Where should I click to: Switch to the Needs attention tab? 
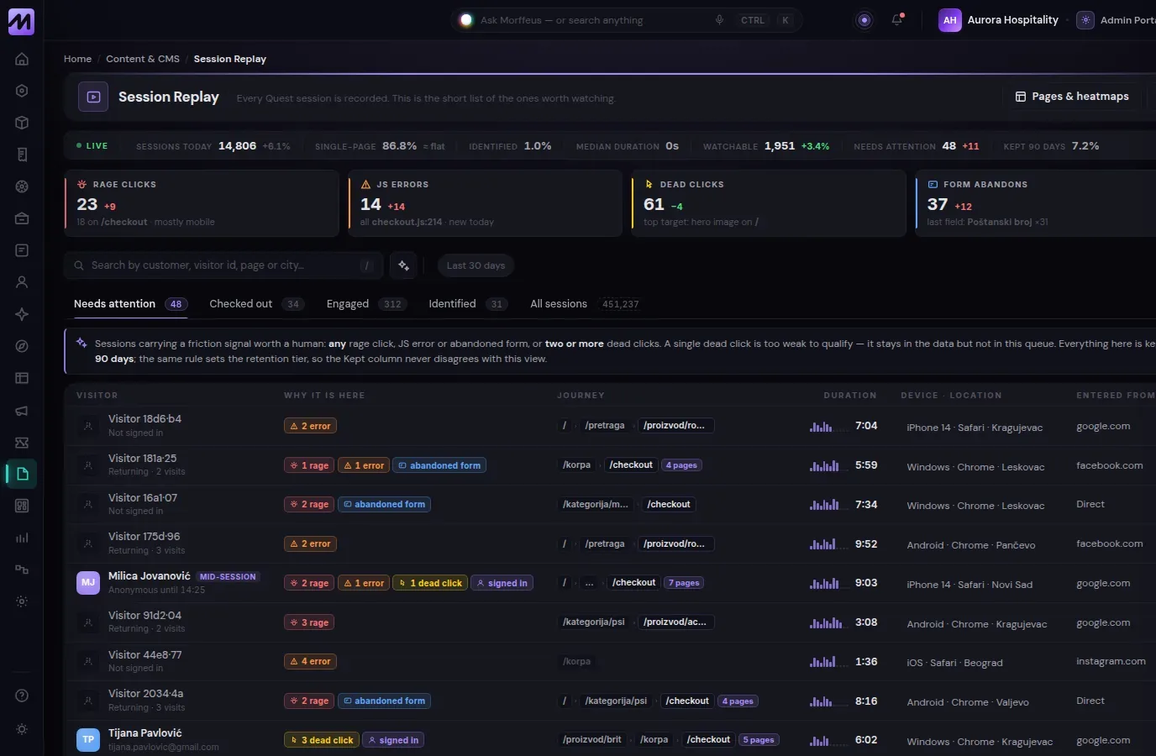coord(130,304)
